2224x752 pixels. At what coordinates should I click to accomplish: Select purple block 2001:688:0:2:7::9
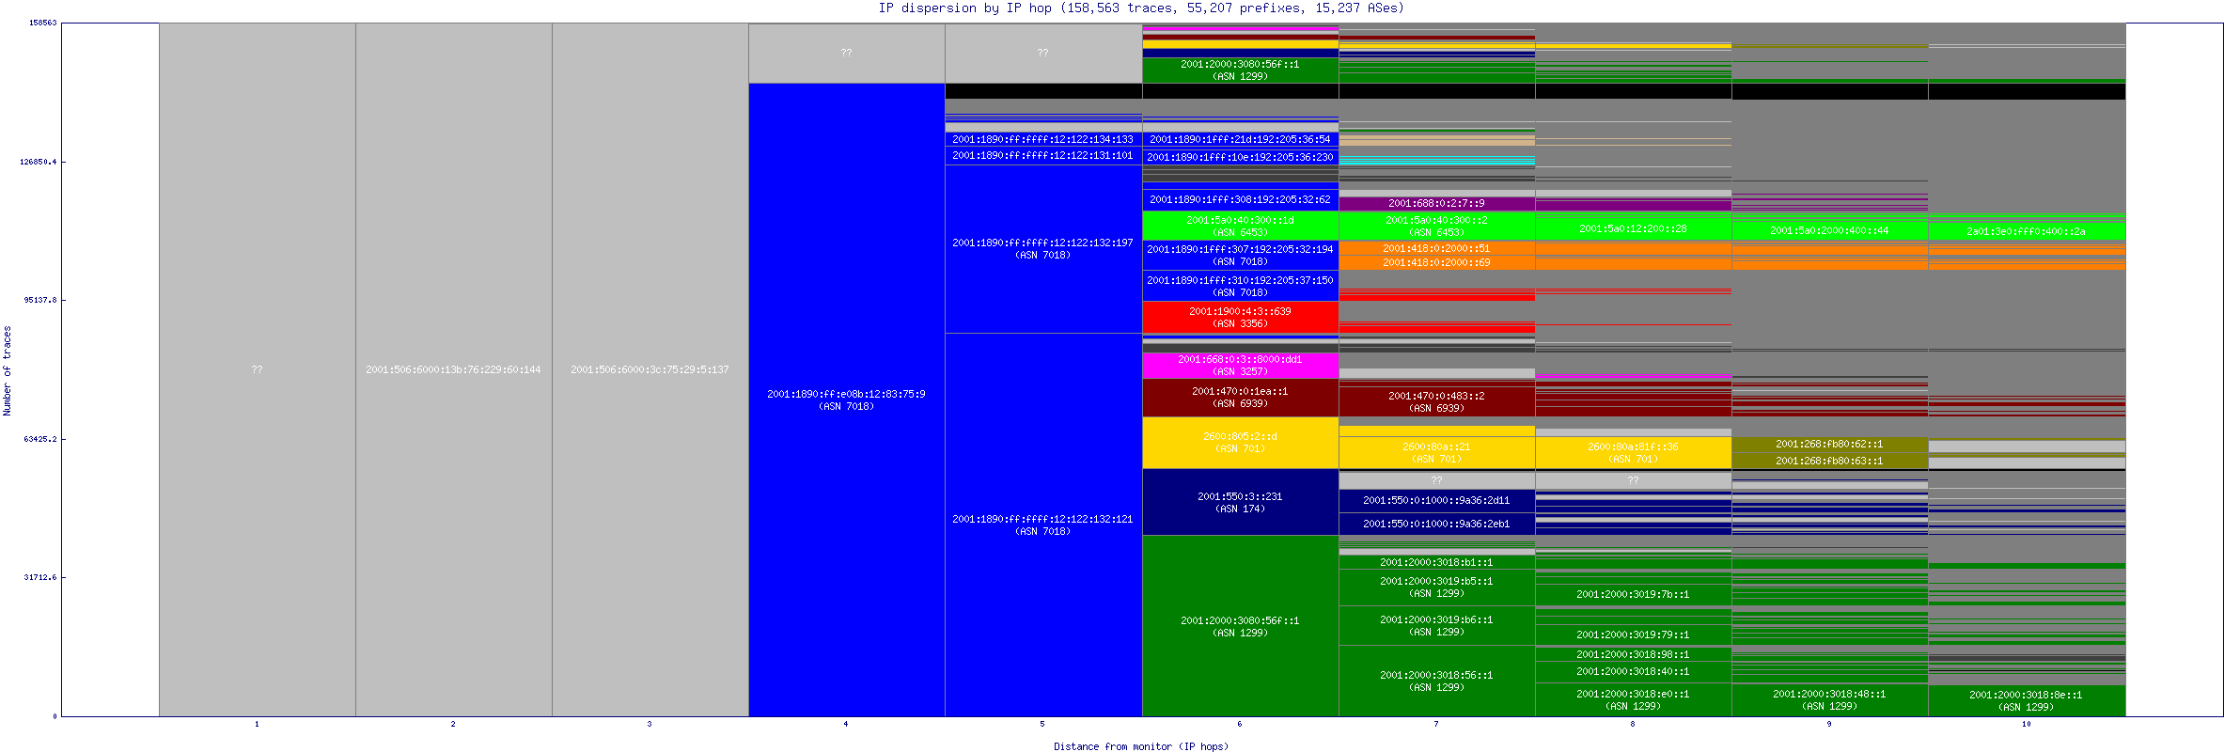point(1436,203)
